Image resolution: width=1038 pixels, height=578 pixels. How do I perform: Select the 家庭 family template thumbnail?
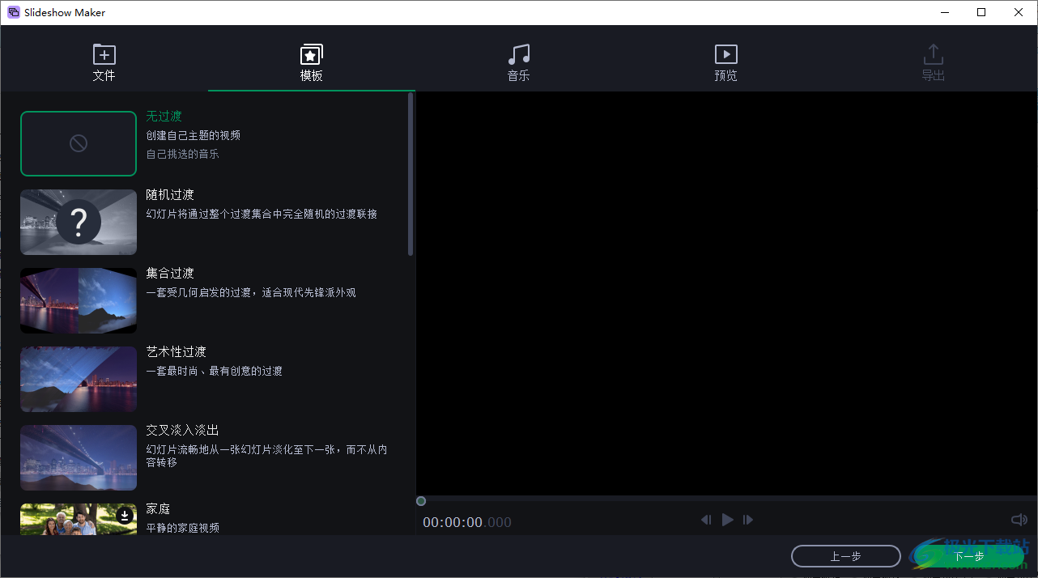point(79,519)
